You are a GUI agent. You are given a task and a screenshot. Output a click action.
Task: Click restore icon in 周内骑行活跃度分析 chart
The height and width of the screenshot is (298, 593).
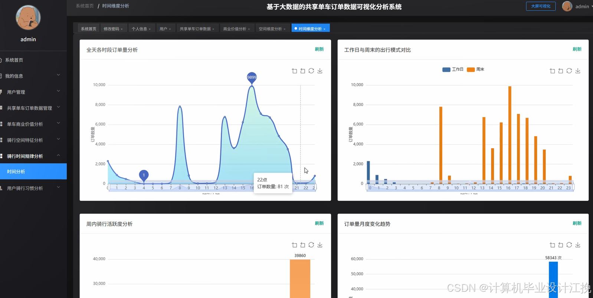coord(311,245)
